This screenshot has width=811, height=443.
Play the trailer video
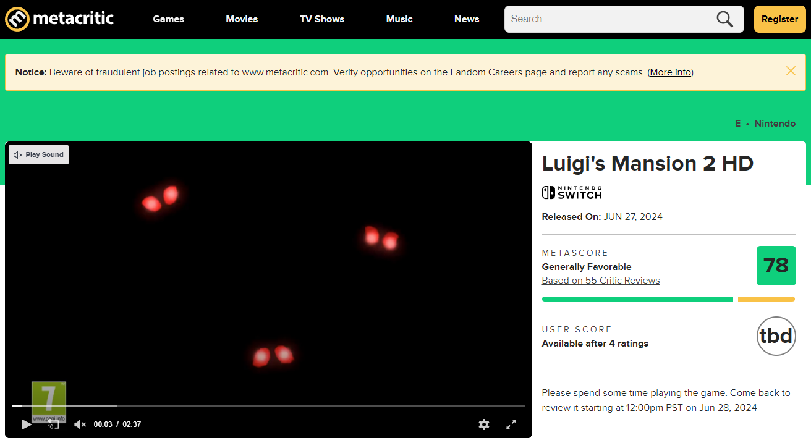point(27,424)
